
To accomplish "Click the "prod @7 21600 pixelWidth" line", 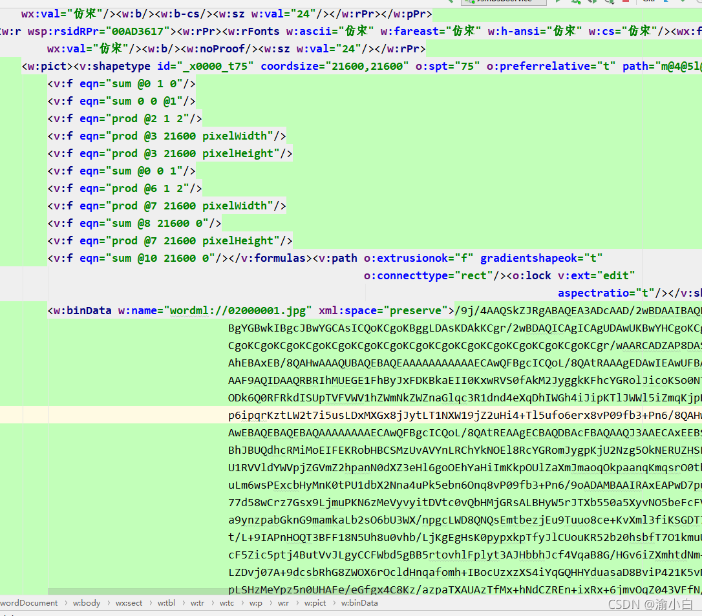I will pos(167,206).
